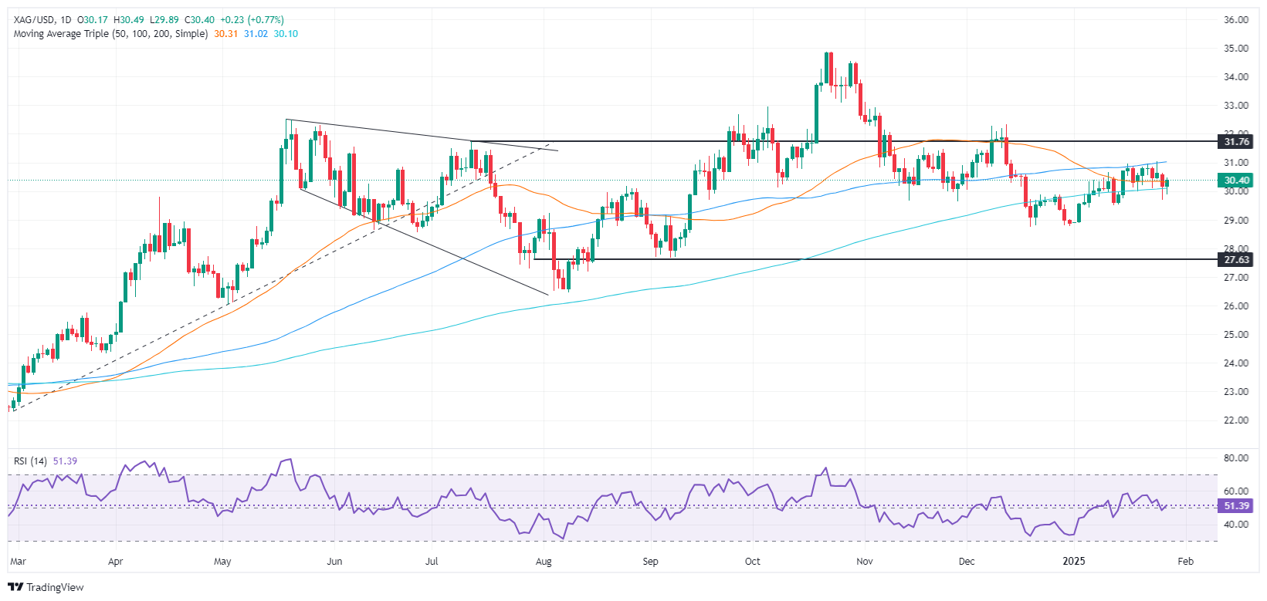The height and width of the screenshot is (601, 1267).
Task: Click the 80.00 level on RSI axis
Action: click(1236, 458)
